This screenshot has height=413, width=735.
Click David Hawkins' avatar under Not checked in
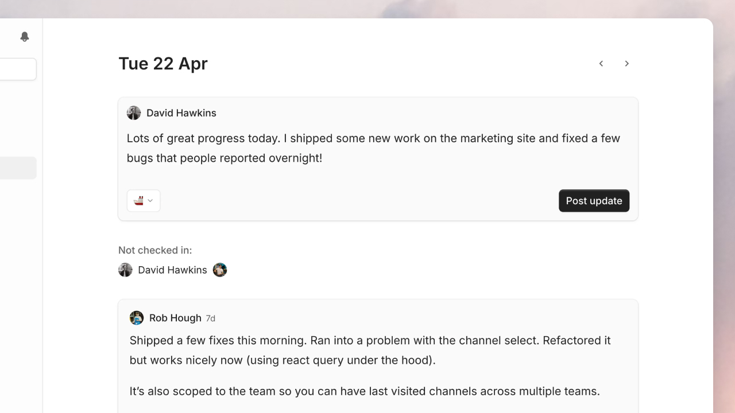click(125, 270)
